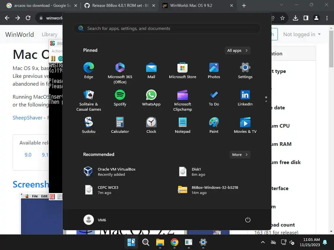Open Settings from pinned apps
The image size is (334, 250).
click(245, 71)
